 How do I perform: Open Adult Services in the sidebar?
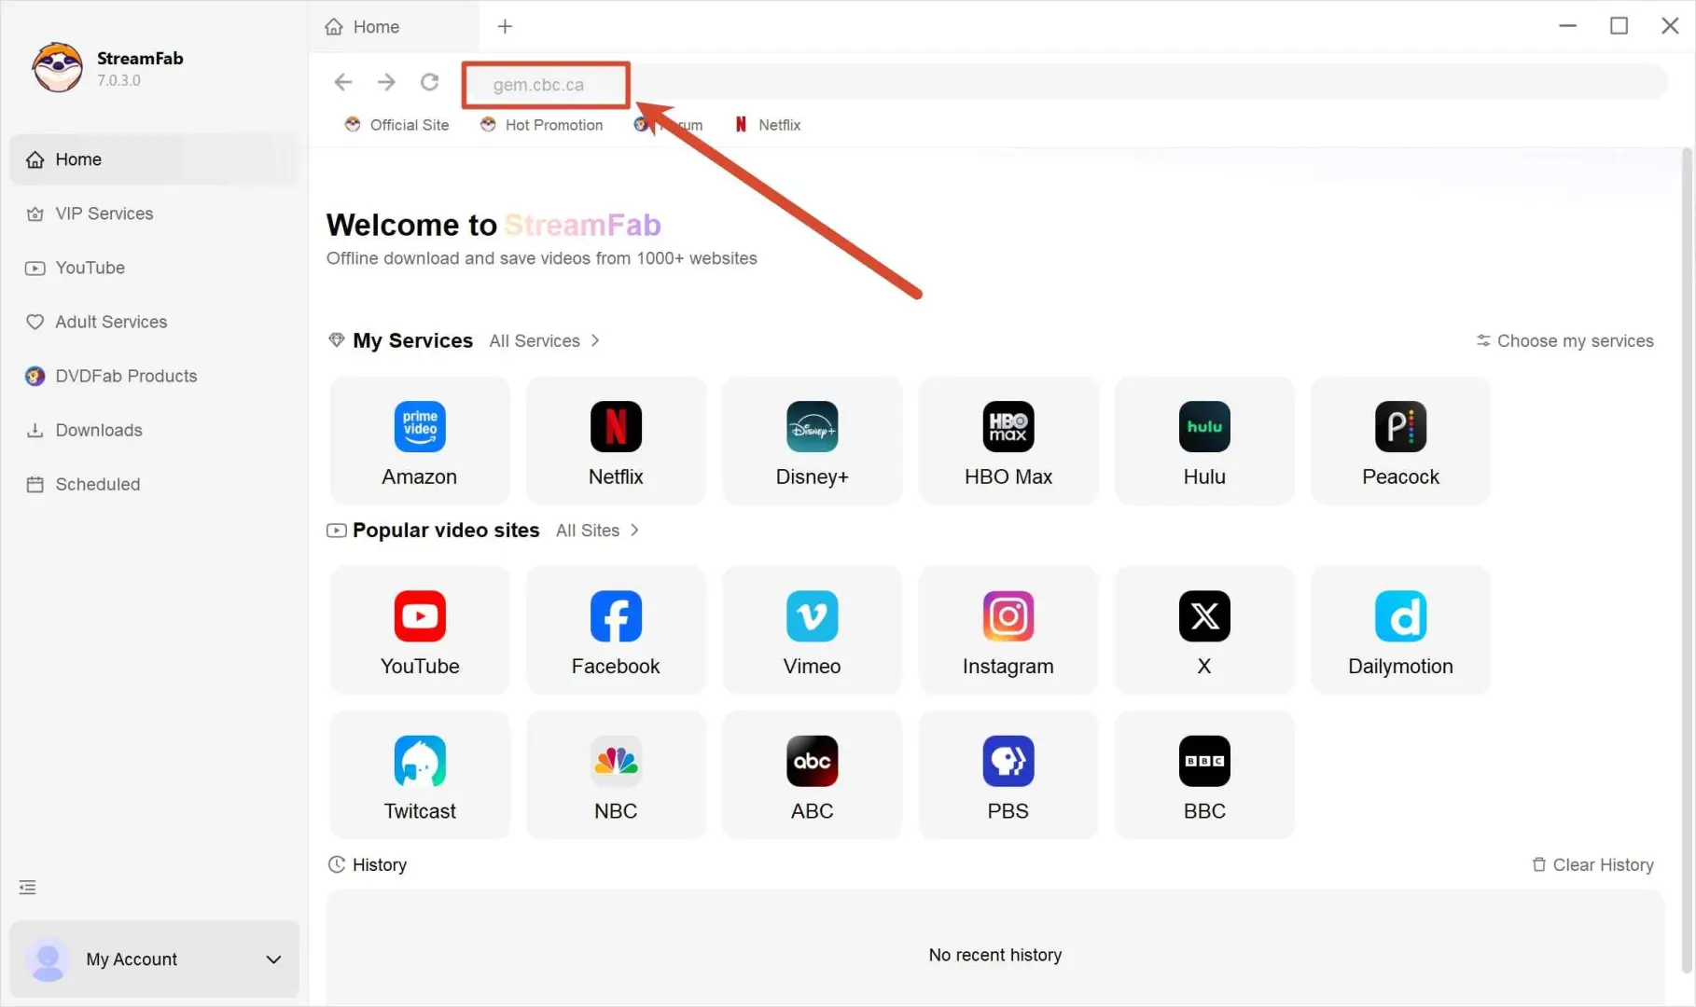point(154,322)
